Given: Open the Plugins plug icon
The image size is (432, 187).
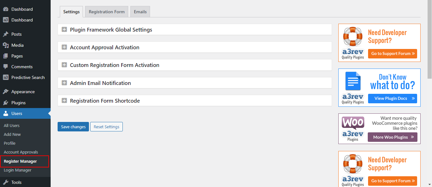Looking at the screenshot, I should (x=6, y=103).
